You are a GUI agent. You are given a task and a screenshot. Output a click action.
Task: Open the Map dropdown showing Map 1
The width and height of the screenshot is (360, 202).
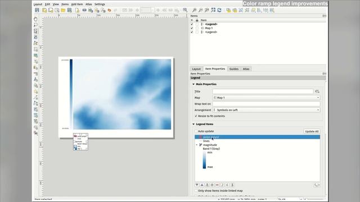(266, 98)
